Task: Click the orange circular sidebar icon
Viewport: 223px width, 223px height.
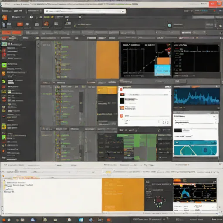Action: click(3, 74)
